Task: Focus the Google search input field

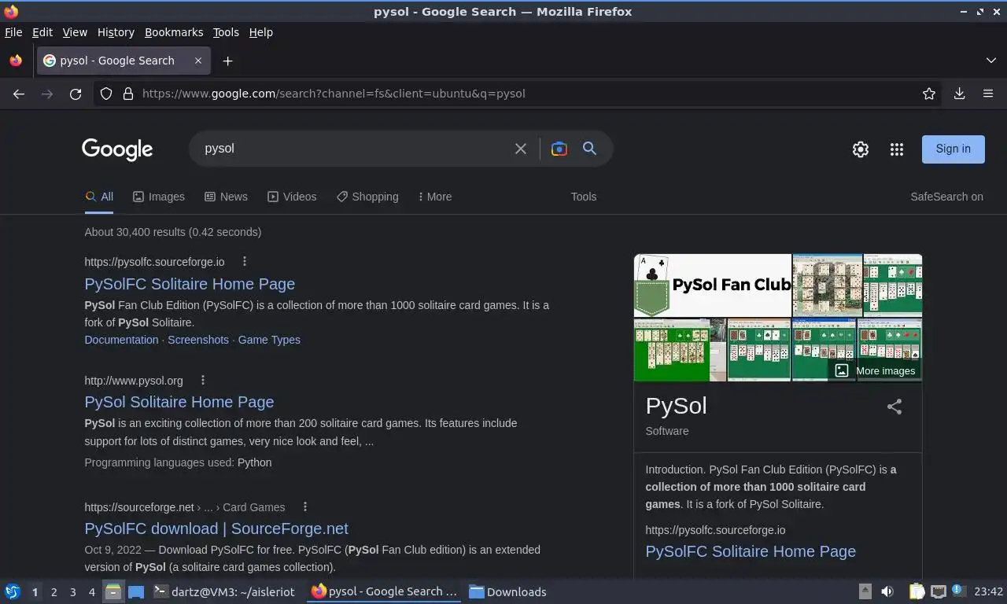Action: 354,149
